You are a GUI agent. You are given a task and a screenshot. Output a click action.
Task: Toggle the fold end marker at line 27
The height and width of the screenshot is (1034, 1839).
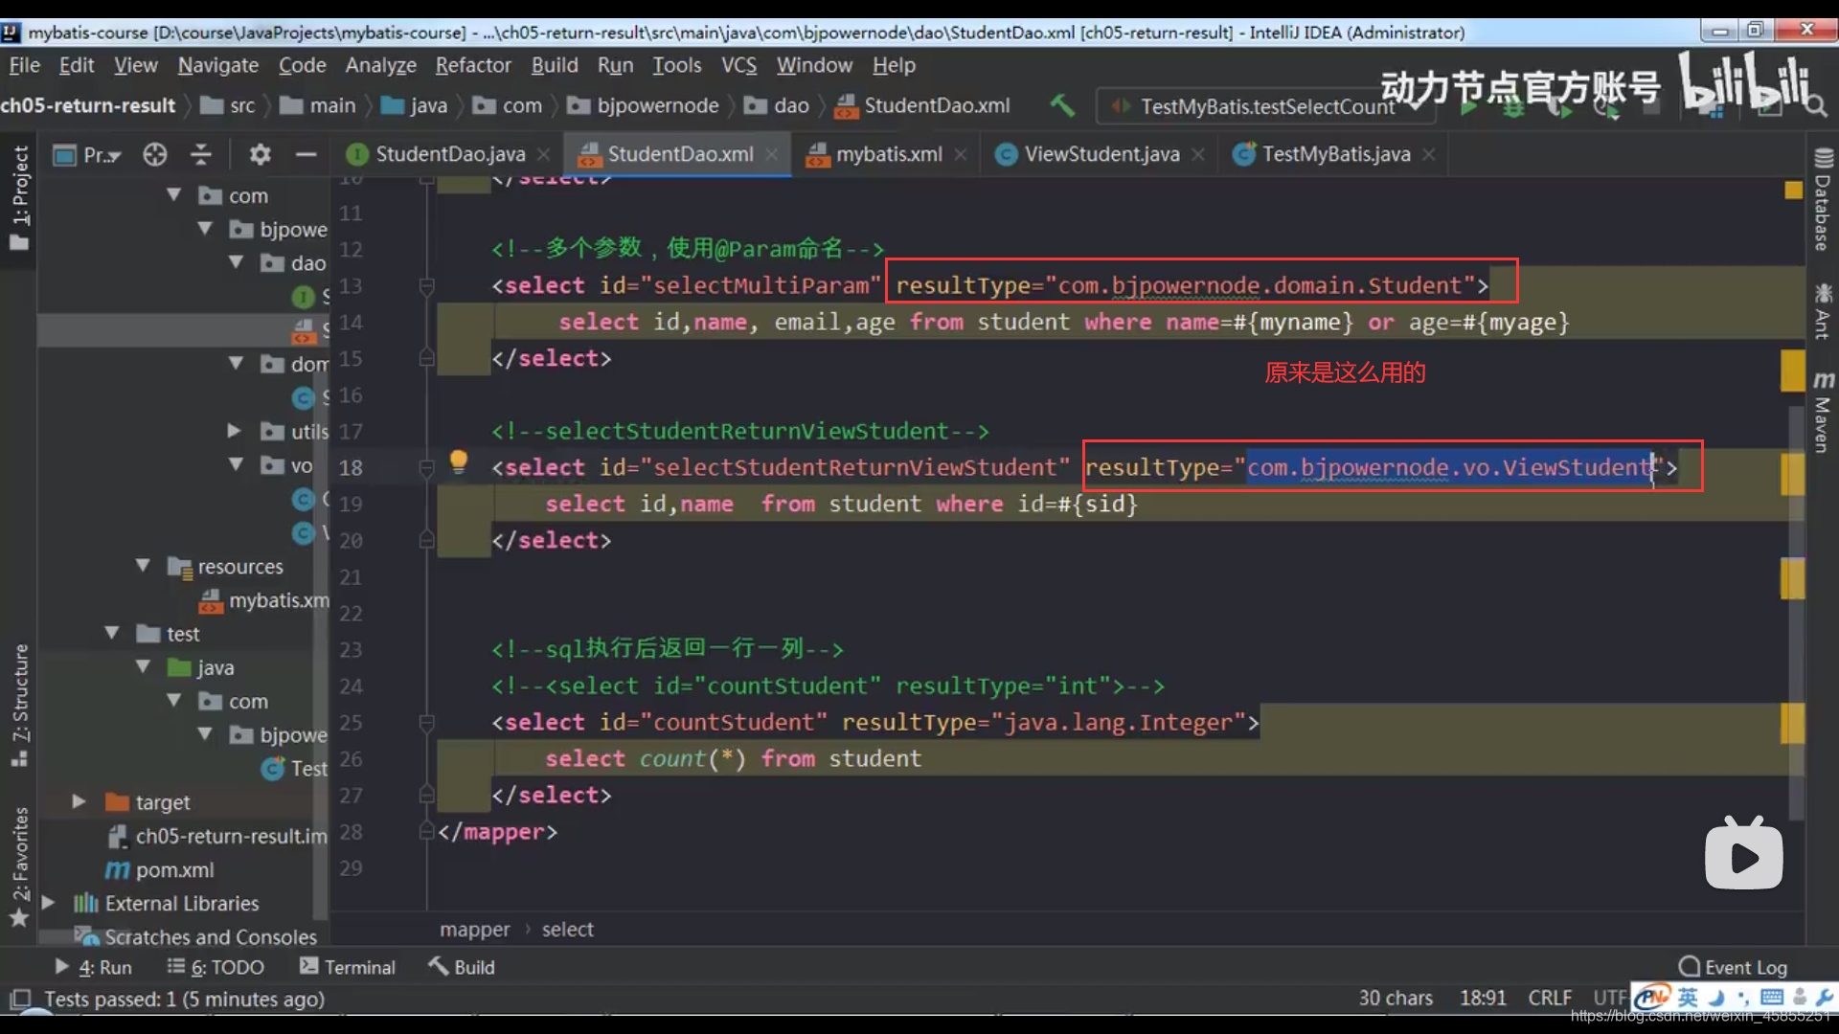click(x=427, y=795)
